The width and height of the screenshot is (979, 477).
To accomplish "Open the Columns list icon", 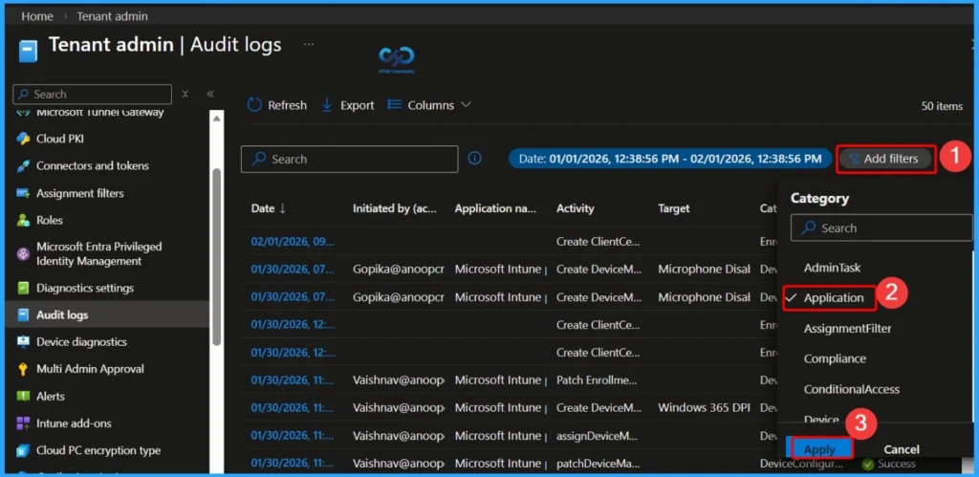I will pos(394,105).
